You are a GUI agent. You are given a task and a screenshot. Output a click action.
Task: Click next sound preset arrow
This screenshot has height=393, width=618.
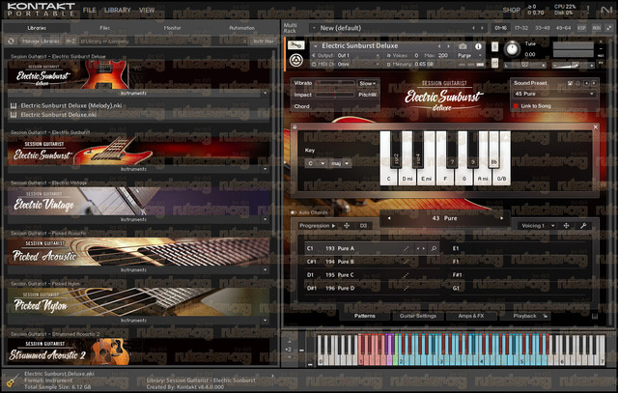click(x=593, y=83)
